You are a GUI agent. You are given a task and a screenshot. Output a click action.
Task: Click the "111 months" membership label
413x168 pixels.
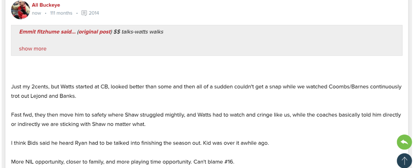pos(61,13)
